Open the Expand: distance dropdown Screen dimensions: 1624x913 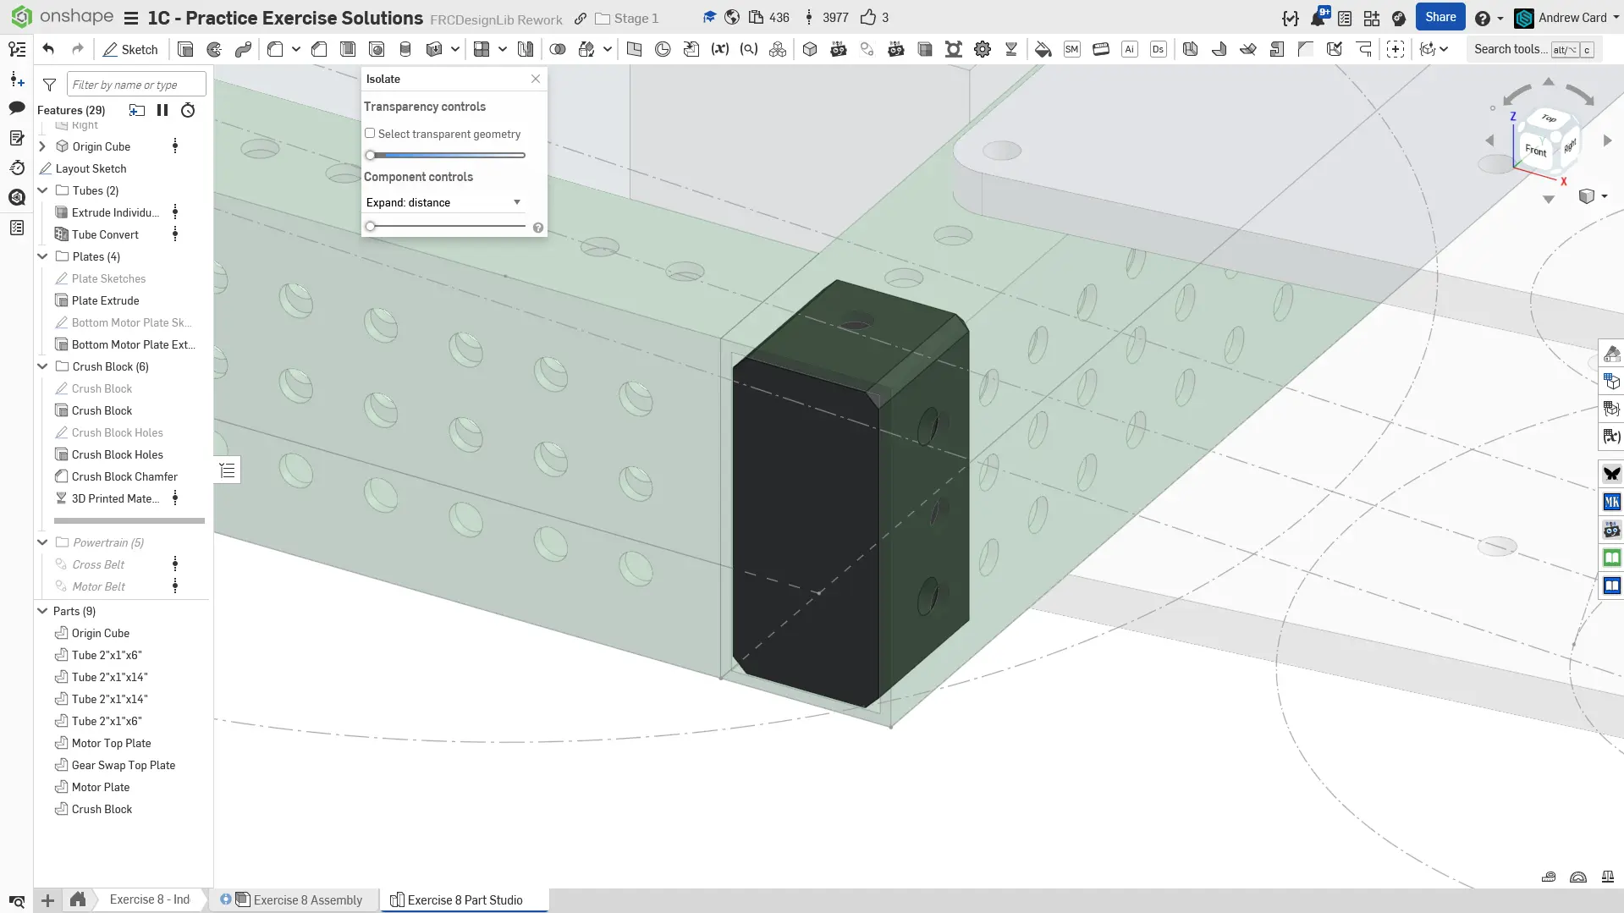pyautogui.click(x=444, y=202)
